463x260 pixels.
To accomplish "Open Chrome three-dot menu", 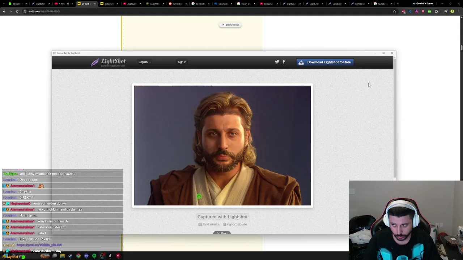I will 459,11.
